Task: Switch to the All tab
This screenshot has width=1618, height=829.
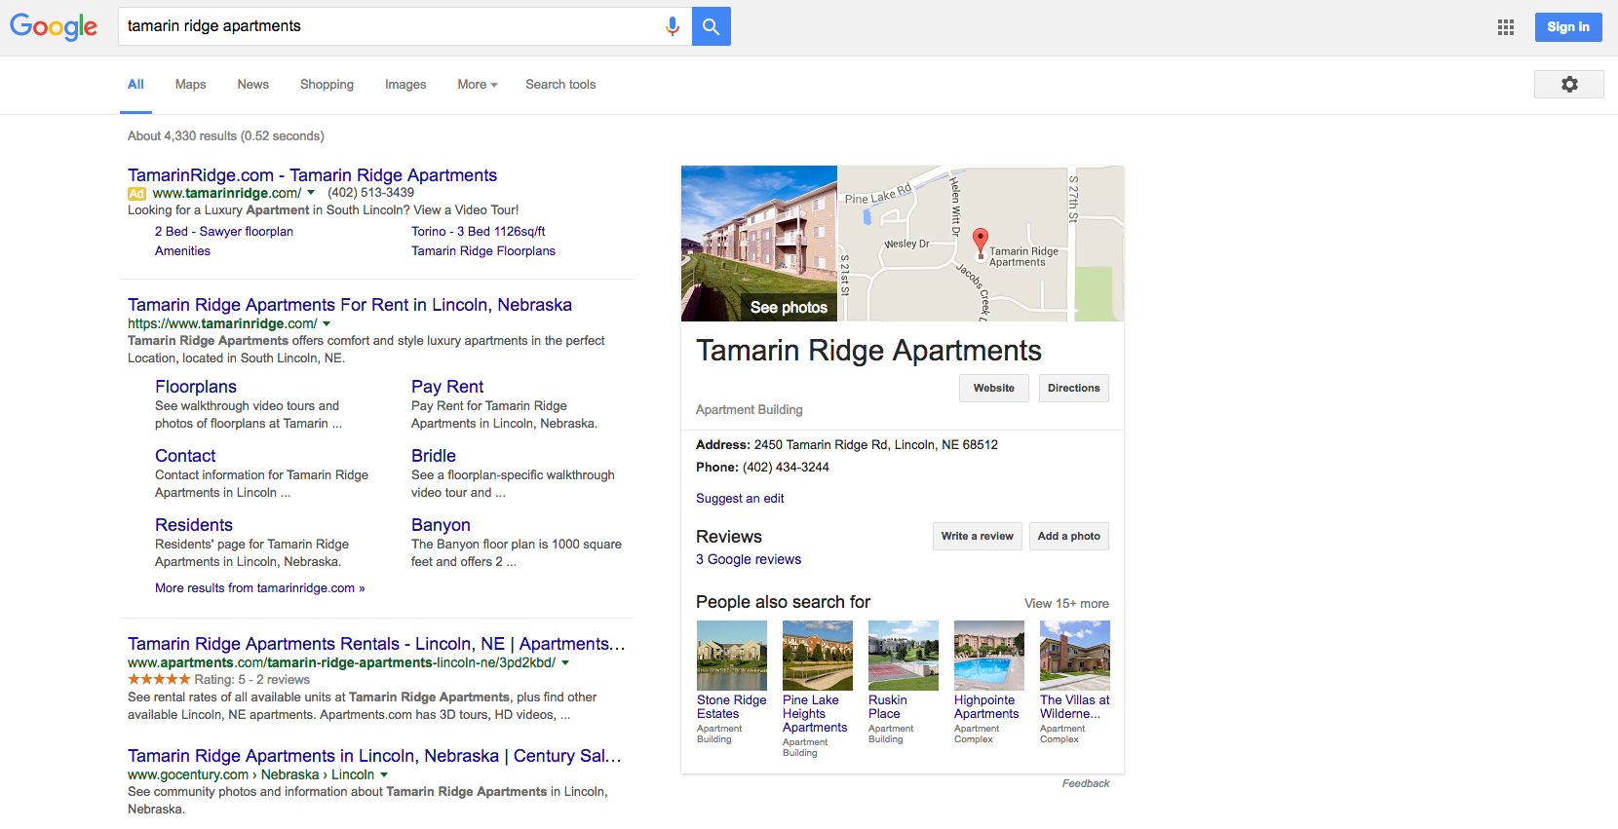Action: point(135,85)
